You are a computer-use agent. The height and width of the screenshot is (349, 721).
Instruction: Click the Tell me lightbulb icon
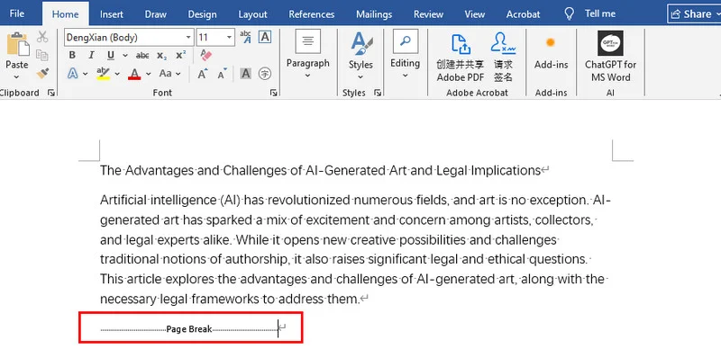pos(570,13)
